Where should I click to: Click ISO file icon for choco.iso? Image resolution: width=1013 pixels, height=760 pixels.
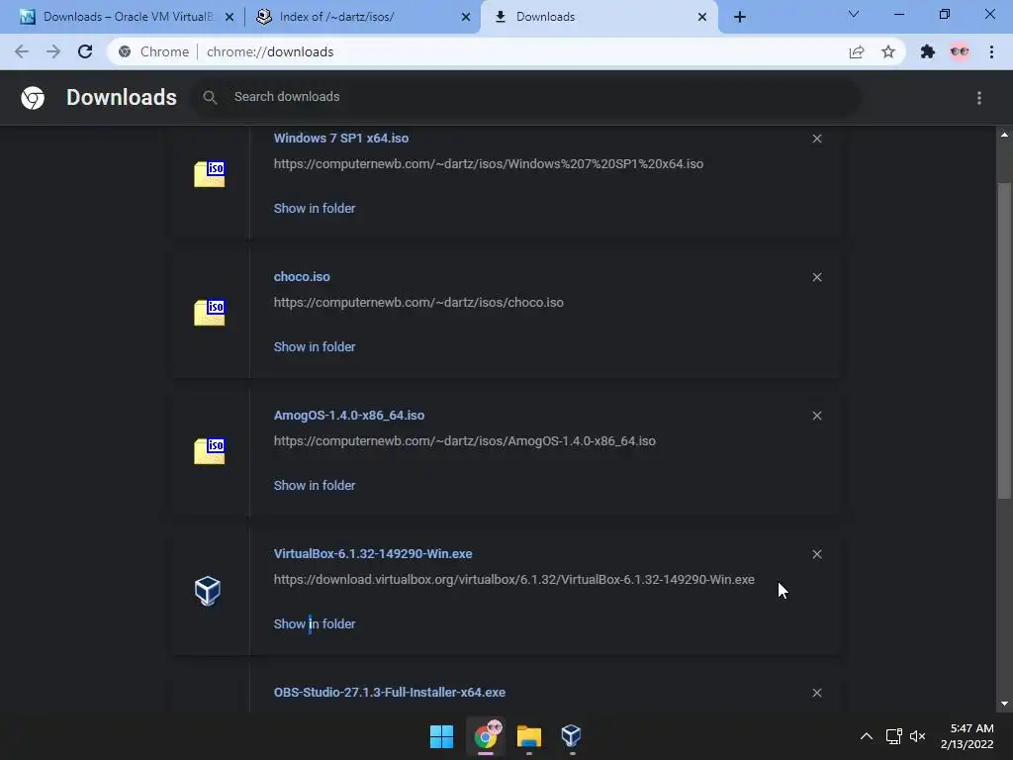tap(210, 312)
